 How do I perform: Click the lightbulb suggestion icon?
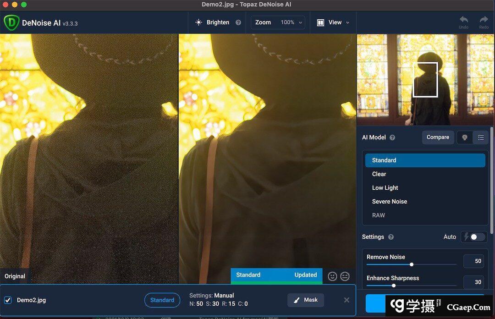click(x=465, y=137)
